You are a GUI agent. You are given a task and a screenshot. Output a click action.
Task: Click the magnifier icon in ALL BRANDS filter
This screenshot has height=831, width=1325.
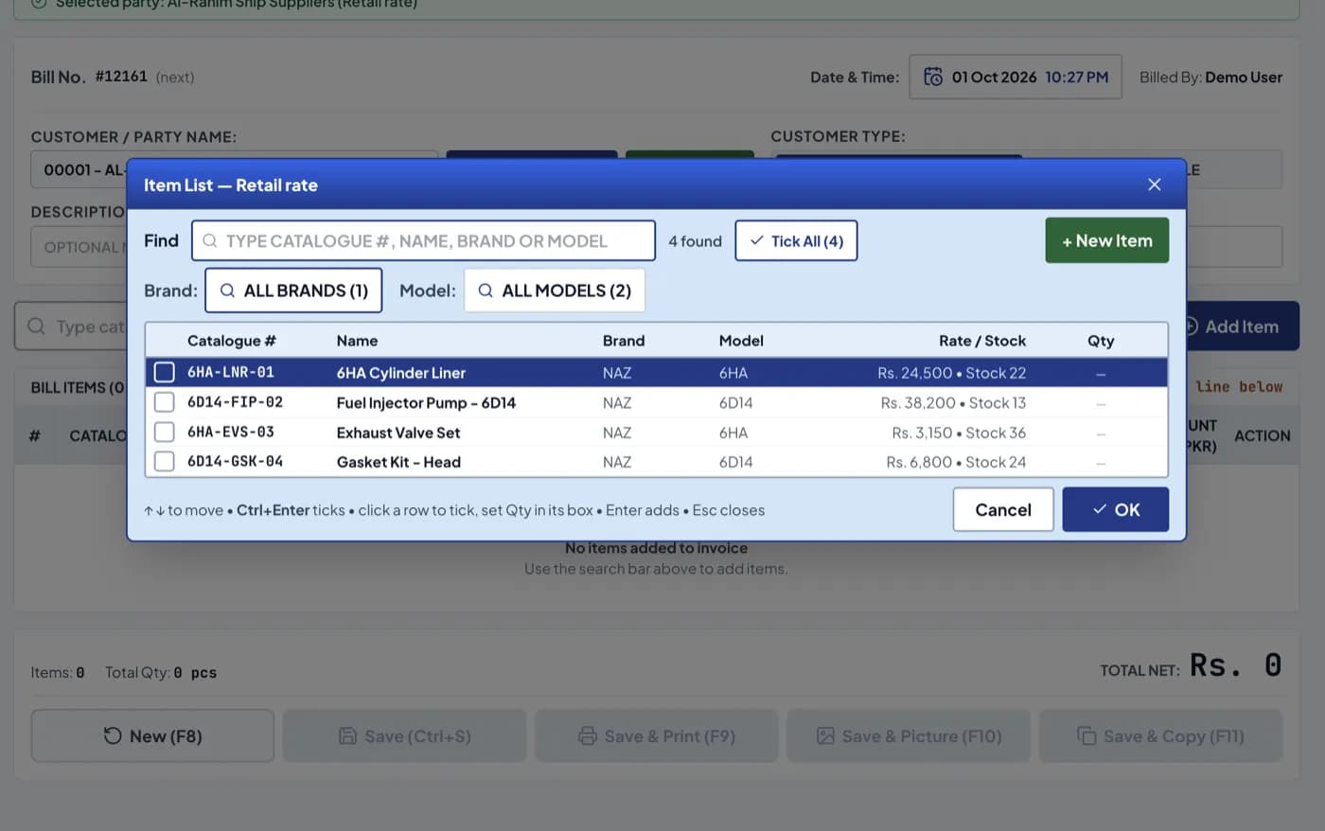(227, 291)
